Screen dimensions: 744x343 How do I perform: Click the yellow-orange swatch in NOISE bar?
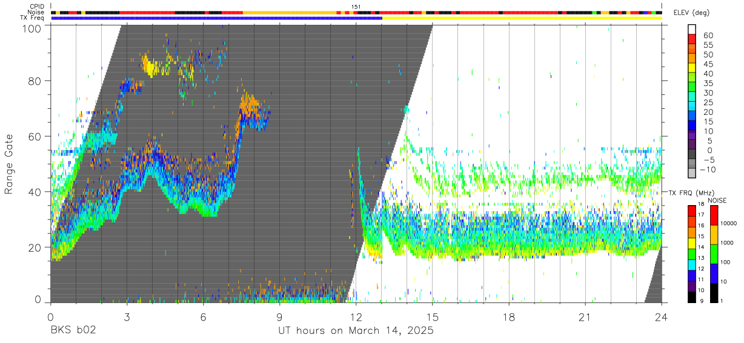tap(715, 235)
